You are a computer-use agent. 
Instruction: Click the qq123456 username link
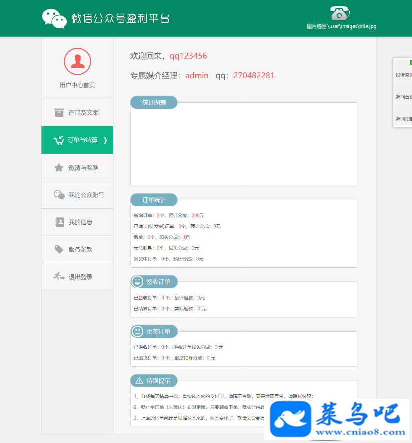coord(188,56)
